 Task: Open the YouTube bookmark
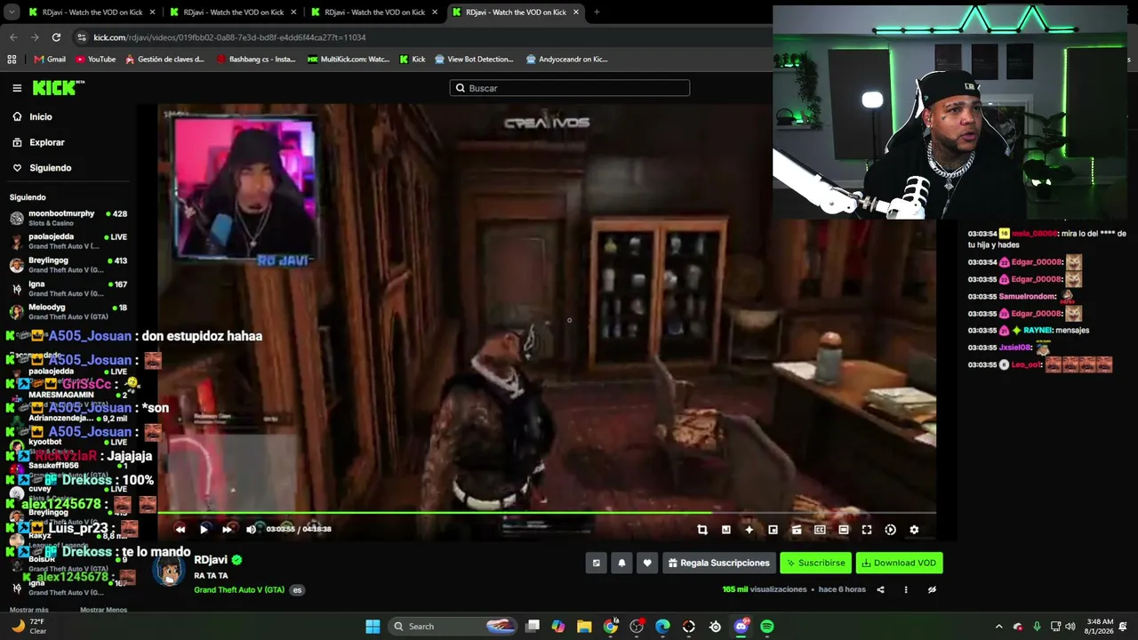[x=95, y=60]
